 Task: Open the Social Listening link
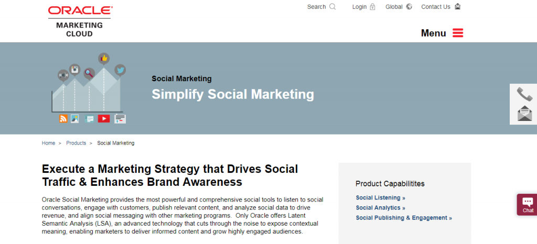click(x=381, y=197)
